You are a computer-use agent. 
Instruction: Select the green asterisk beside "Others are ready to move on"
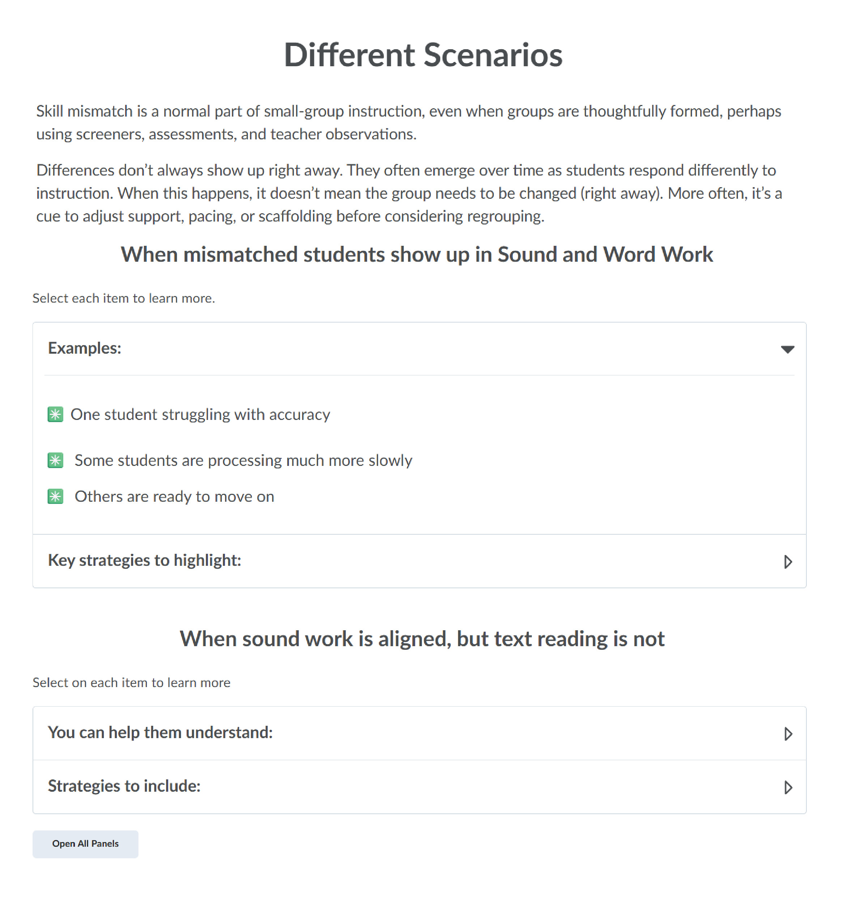55,497
